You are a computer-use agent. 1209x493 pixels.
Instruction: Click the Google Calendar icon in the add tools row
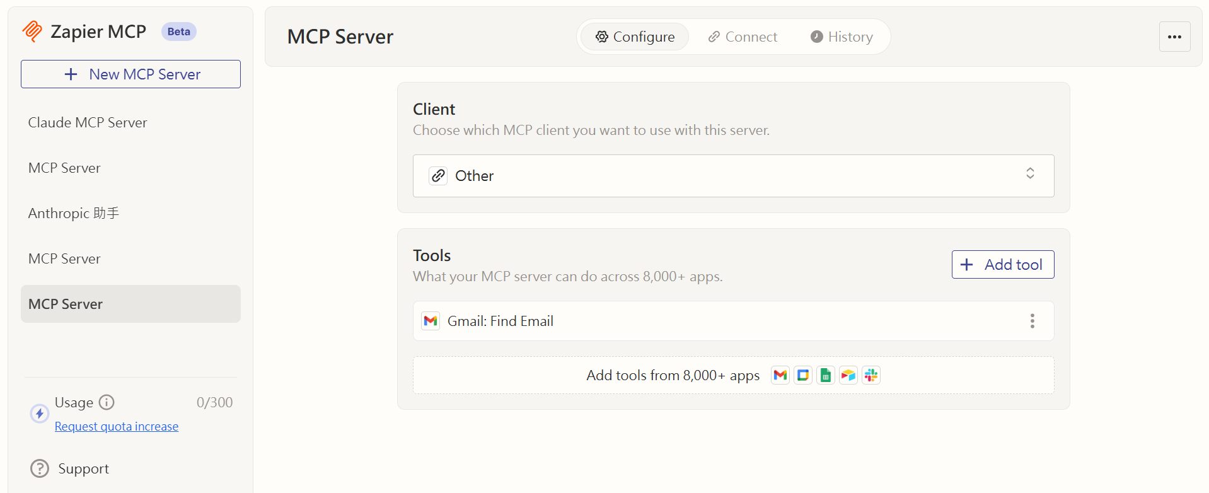tap(803, 375)
